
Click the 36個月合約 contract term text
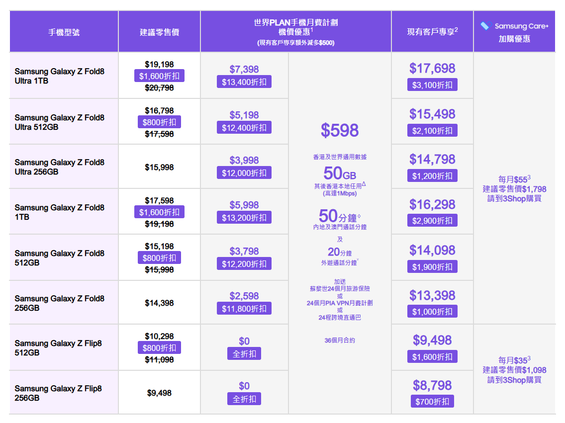[339, 340]
